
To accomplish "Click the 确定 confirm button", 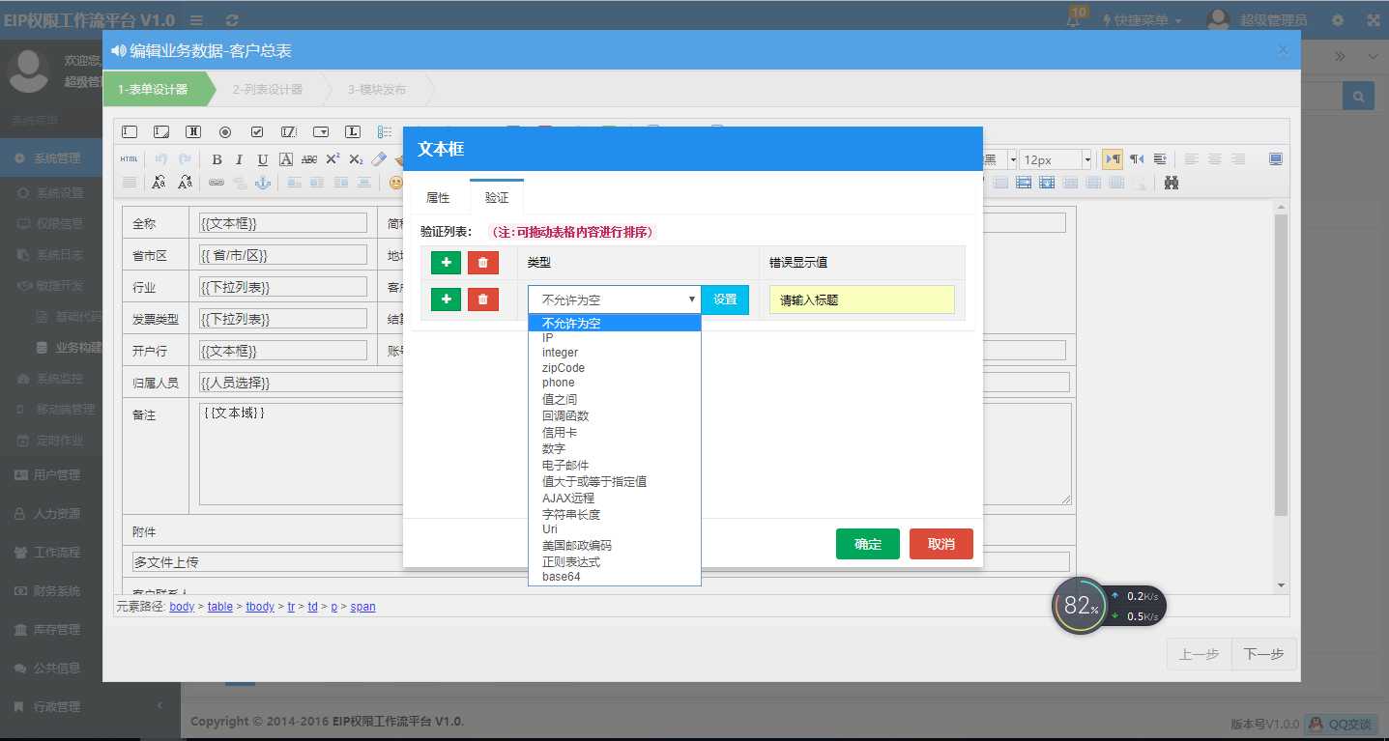I will 866,543.
